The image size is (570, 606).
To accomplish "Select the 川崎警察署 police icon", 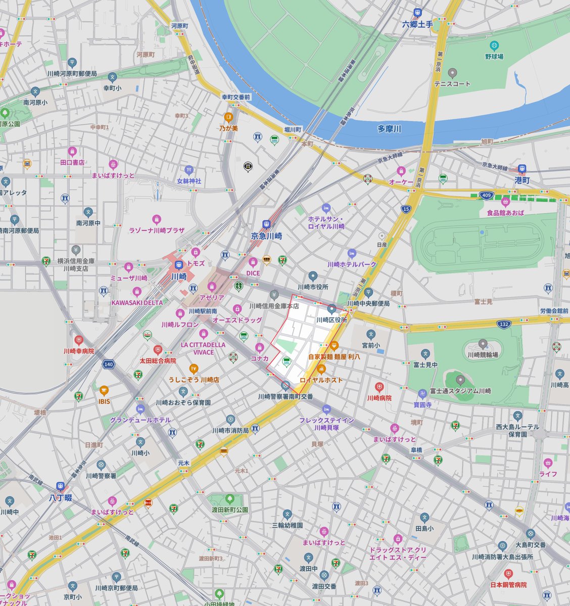I will click(x=101, y=464).
